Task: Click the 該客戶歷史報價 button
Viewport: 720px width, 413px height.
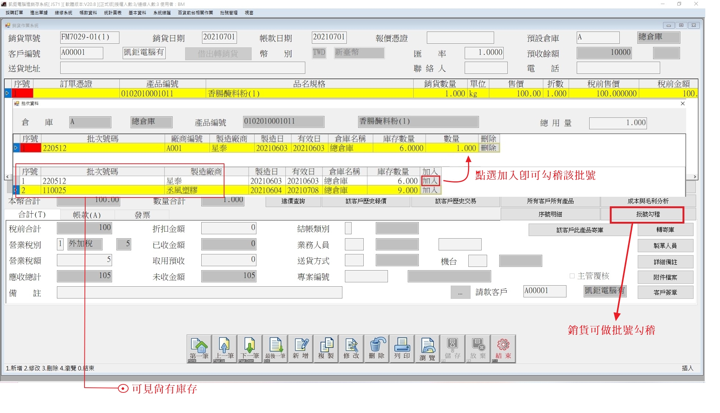Action: point(366,201)
